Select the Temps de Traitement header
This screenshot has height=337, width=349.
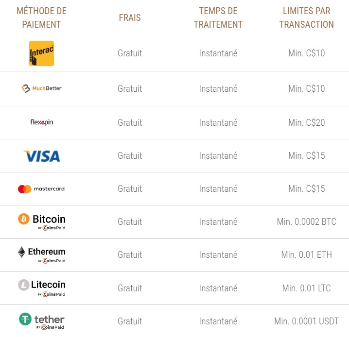point(218,17)
